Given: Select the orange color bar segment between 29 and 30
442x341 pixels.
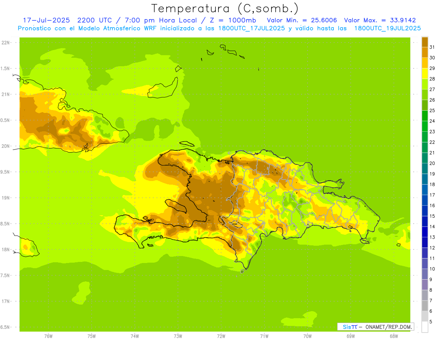Looking at the screenshot, I should coord(425,63).
